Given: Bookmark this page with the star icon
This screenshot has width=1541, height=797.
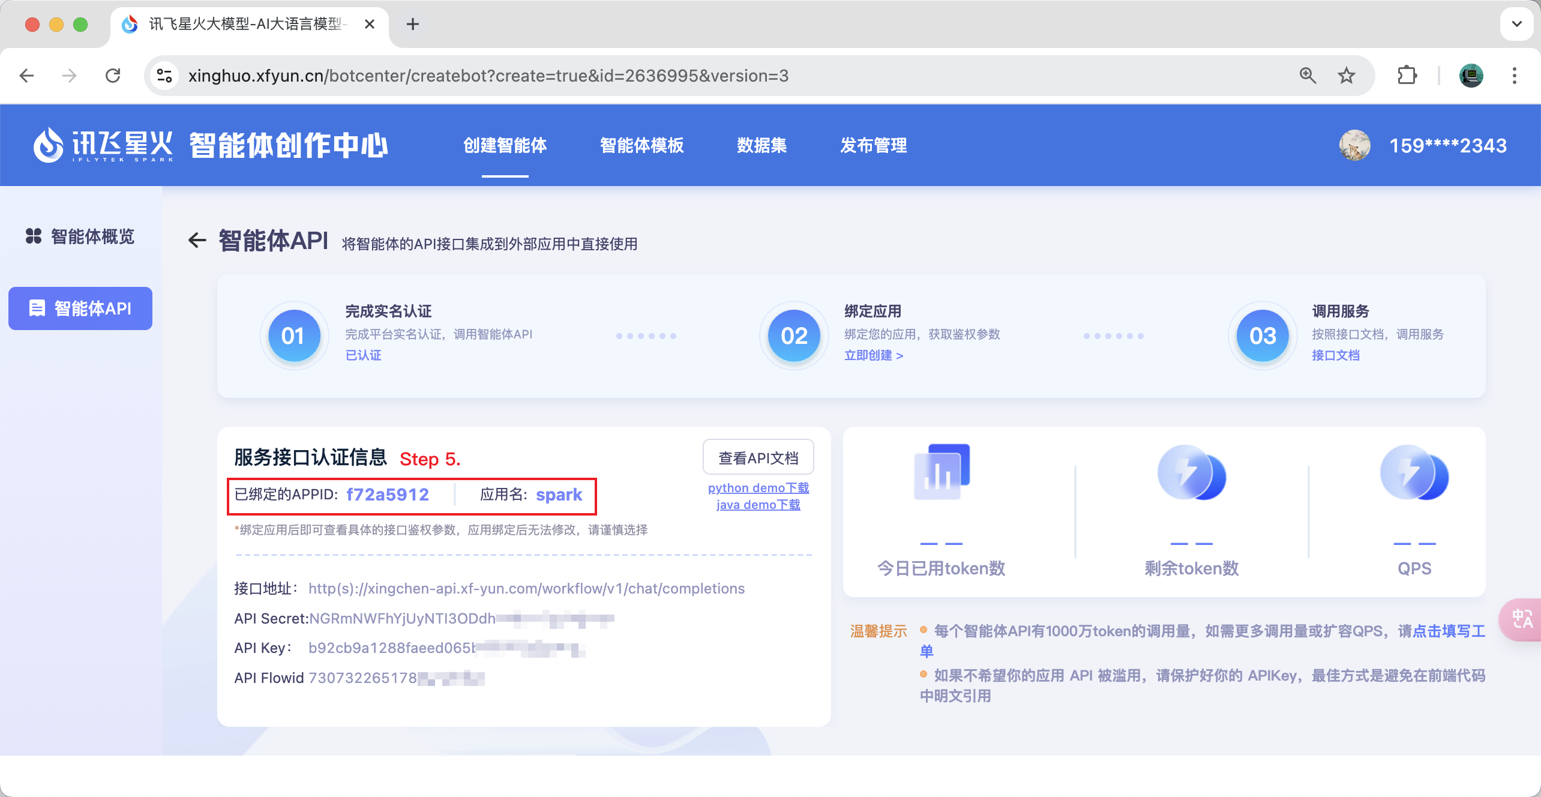Looking at the screenshot, I should (1346, 76).
